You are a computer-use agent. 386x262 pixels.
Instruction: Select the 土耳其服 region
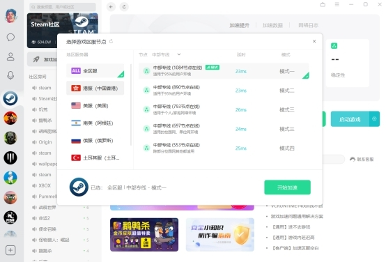pos(95,158)
